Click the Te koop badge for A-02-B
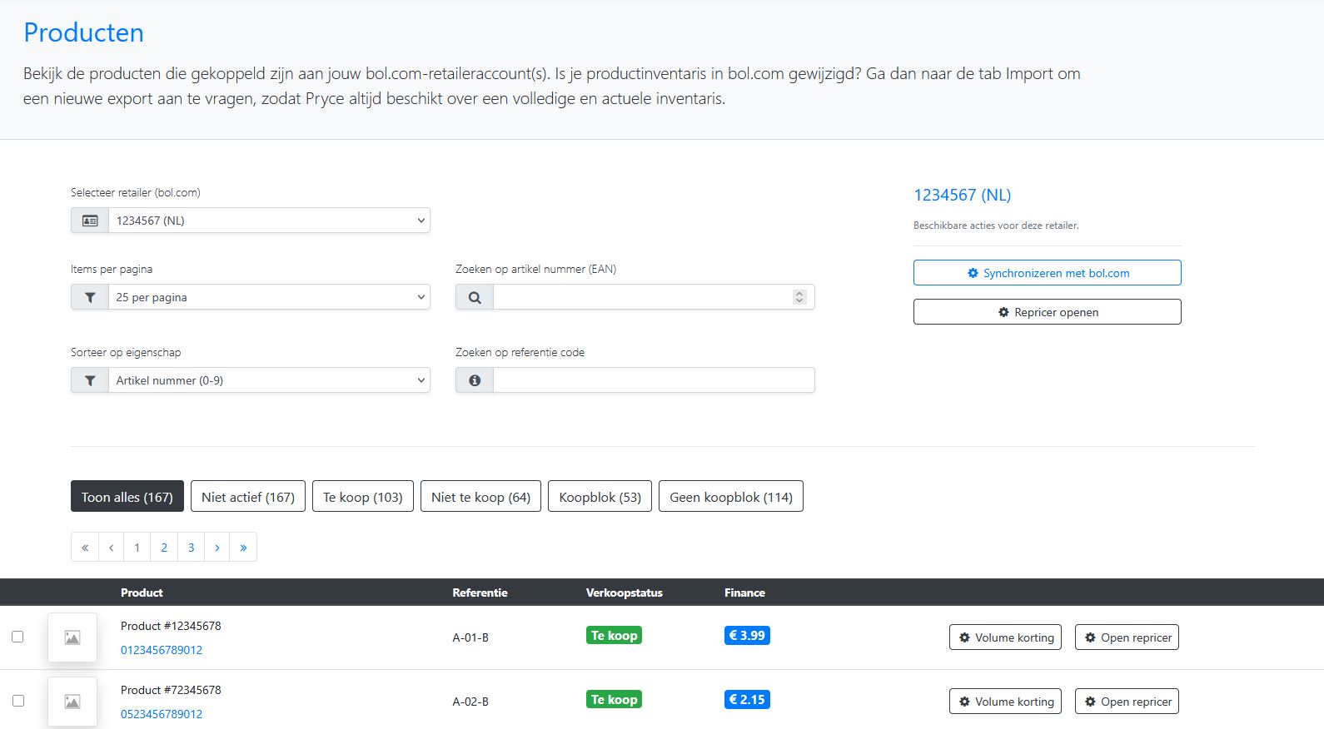1324x729 pixels. pyautogui.click(x=615, y=700)
